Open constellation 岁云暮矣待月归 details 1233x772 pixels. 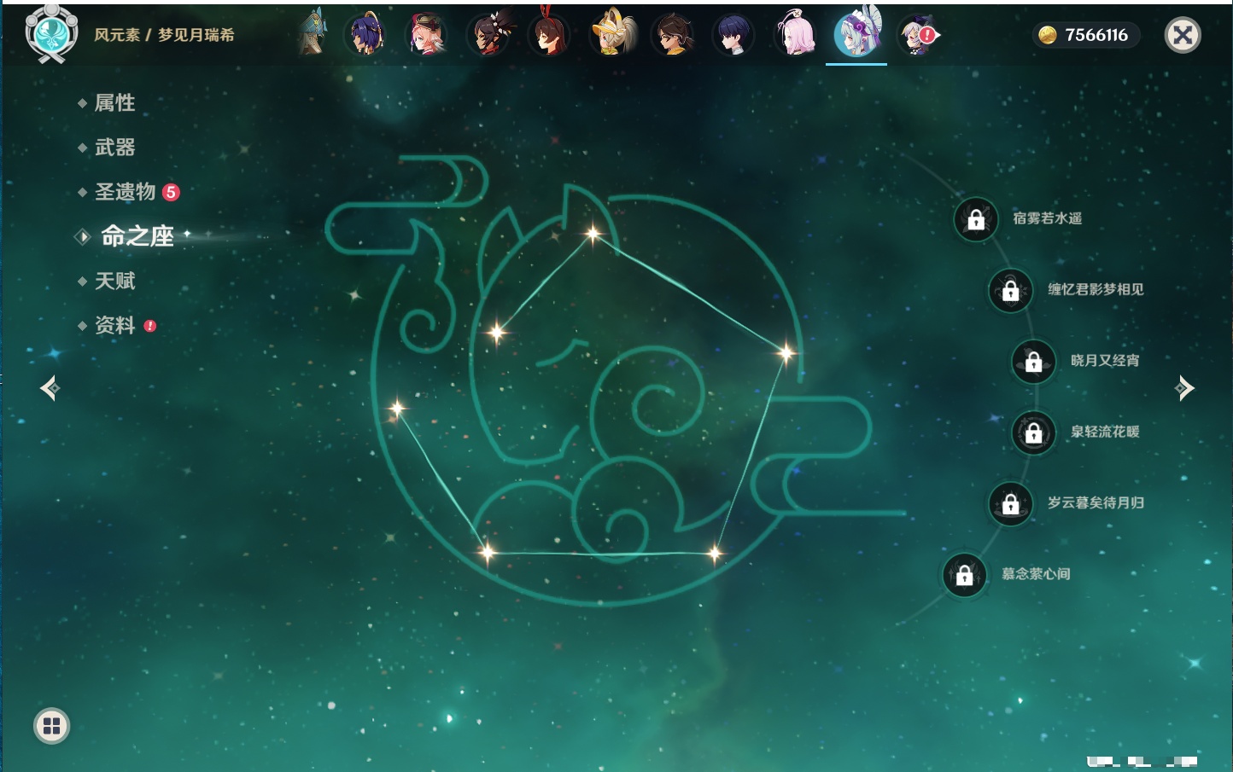point(1096,502)
